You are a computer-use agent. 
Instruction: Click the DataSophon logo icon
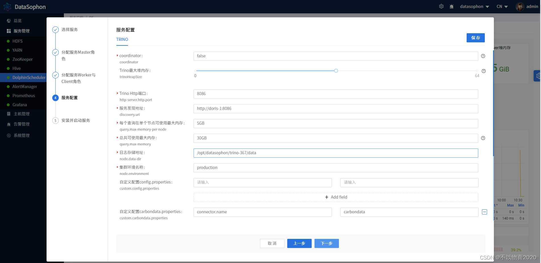pyautogui.click(x=7, y=7)
